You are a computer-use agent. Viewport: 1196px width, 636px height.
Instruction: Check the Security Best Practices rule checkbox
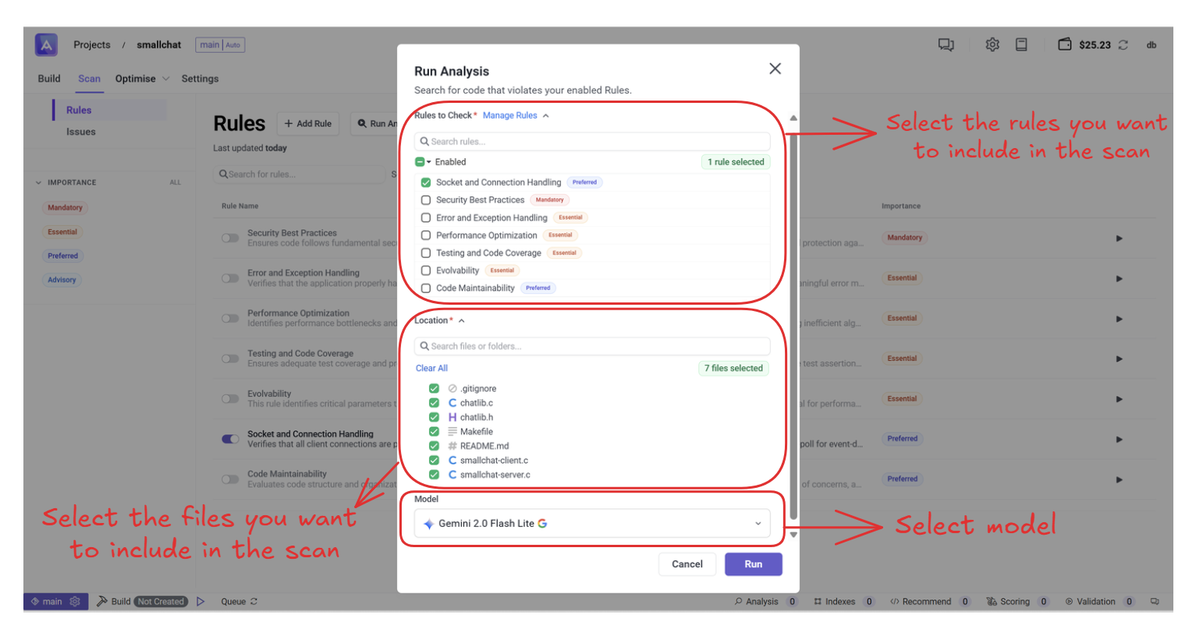pyautogui.click(x=426, y=200)
